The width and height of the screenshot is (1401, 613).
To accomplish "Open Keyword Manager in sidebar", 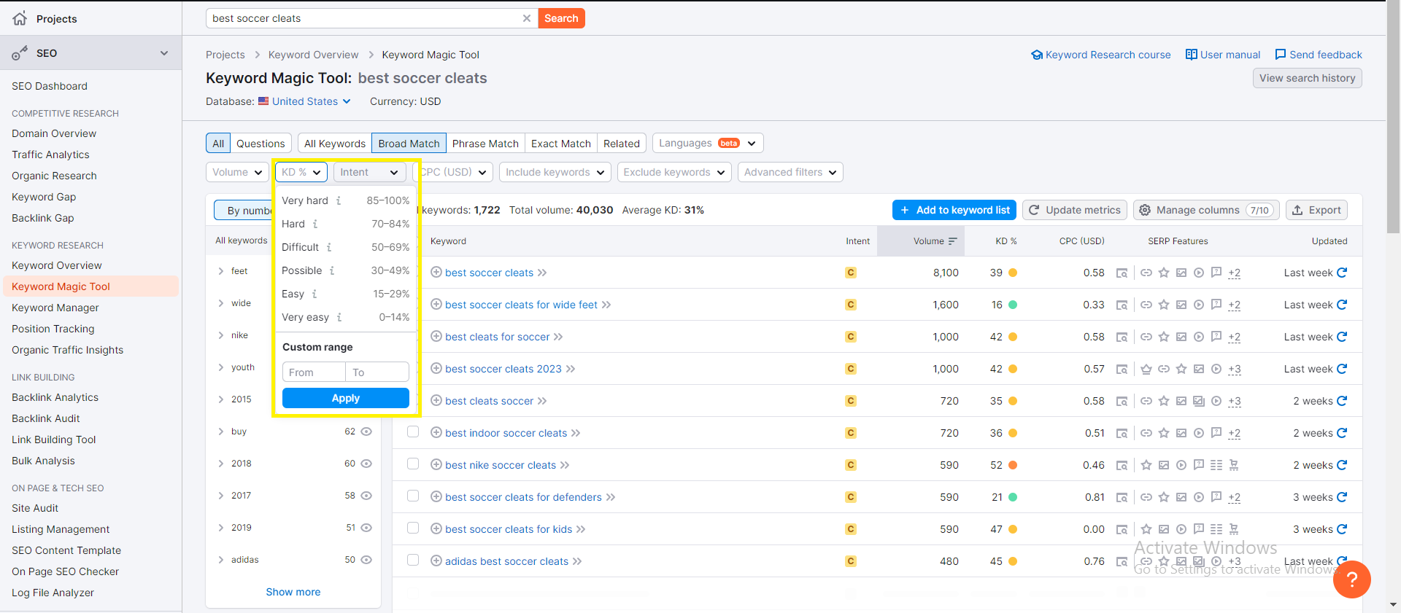I will coord(55,308).
